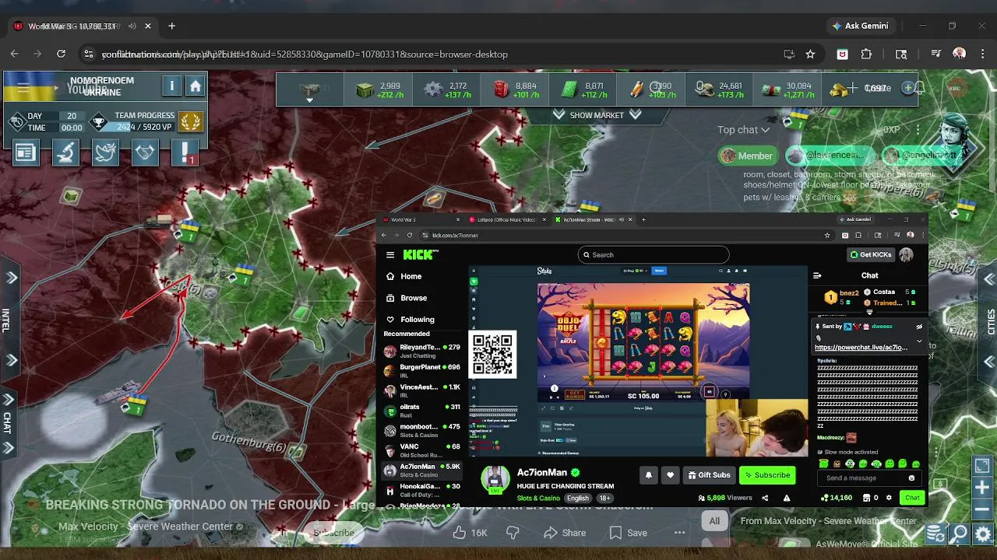Click the report warning triangle on Kick
Screen dimensions: 997x560
click(787, 498)
